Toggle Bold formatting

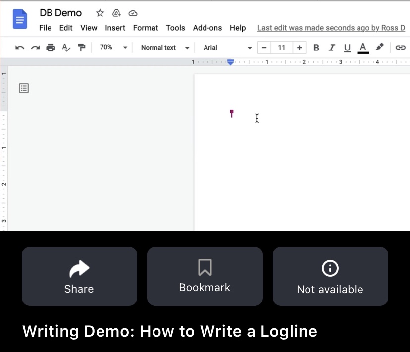[316, 48]
